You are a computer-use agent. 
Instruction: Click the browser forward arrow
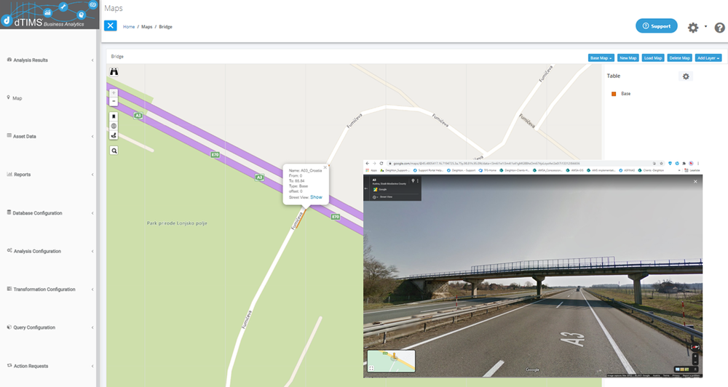pyautogui.click(x=374, y=164)
